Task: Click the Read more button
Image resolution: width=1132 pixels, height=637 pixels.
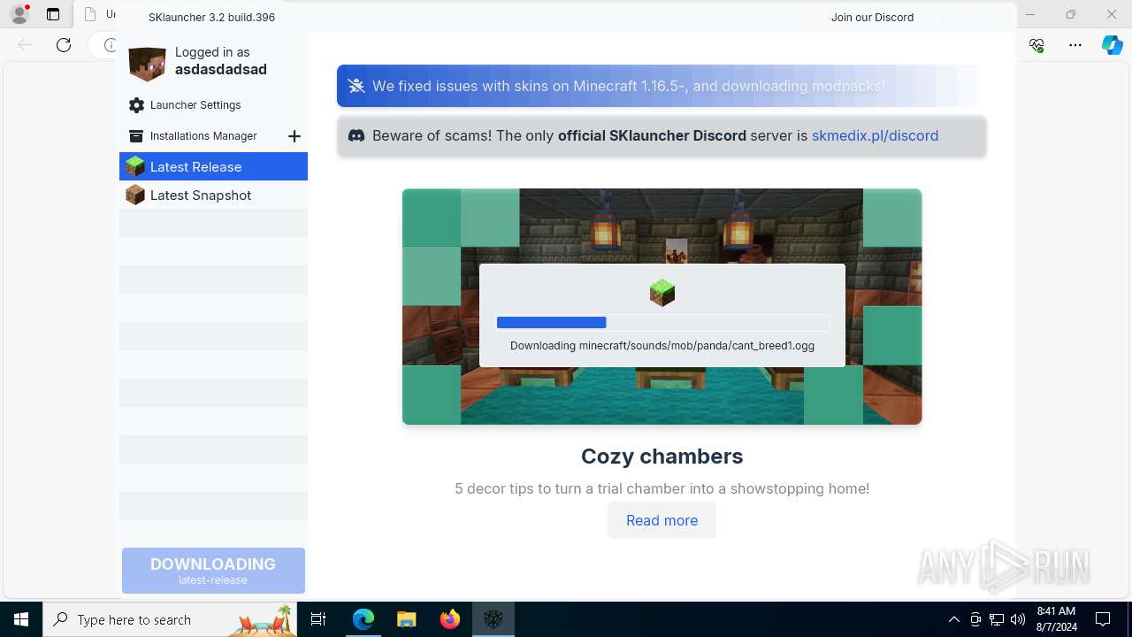Action: click(x=662, y=520)
